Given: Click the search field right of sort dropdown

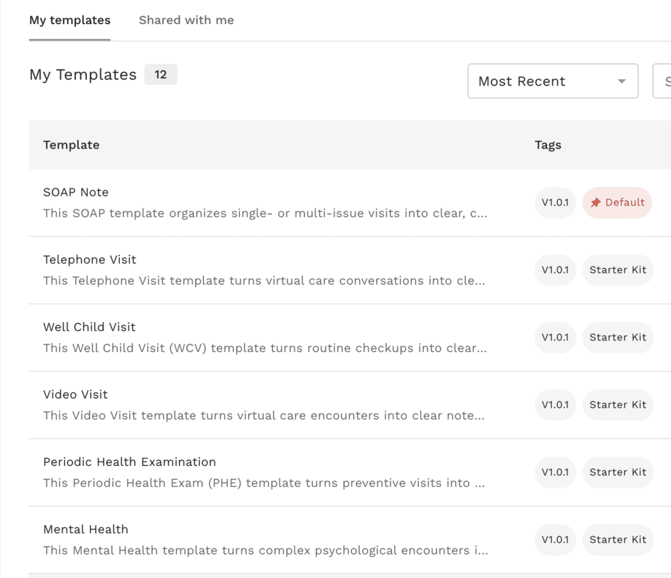Looking at the screenshot, I should [x=662, y=81].
